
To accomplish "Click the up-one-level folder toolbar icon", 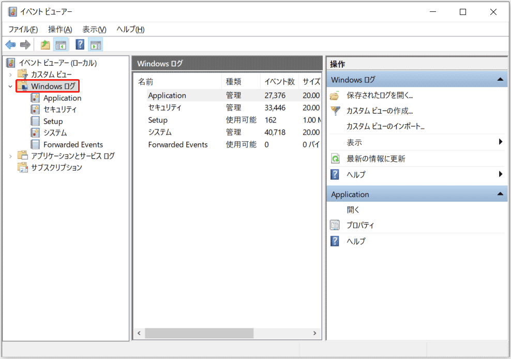I will click(x=46, y=44).
